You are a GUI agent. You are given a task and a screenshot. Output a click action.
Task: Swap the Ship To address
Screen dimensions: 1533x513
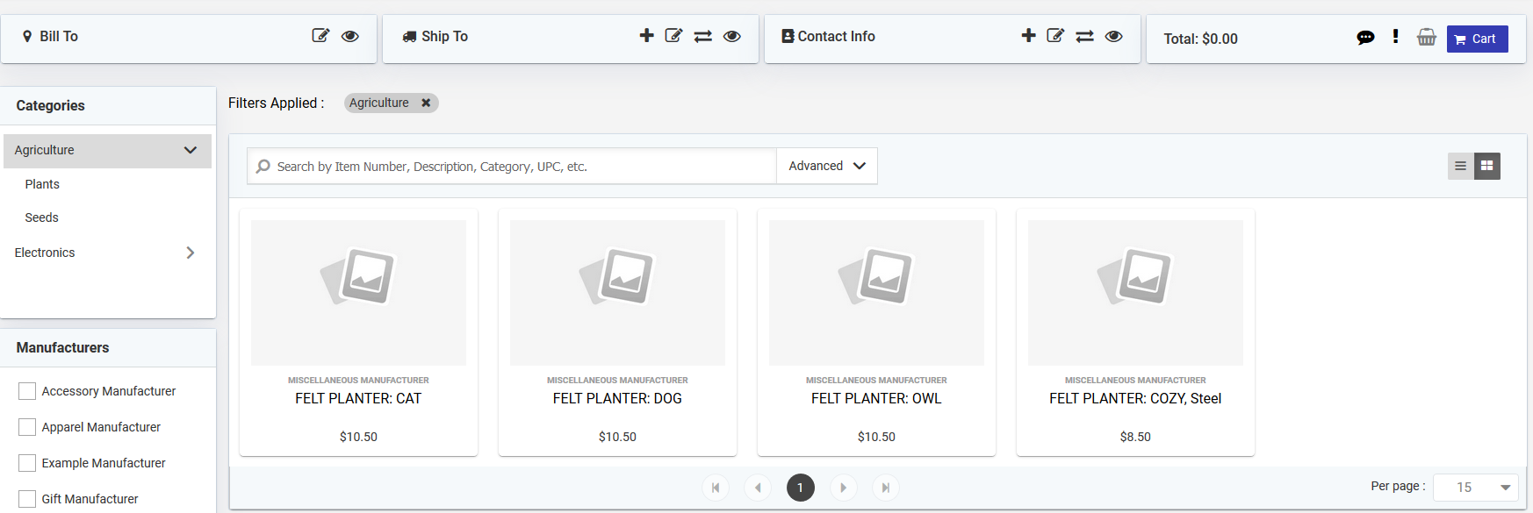tap(702, 36)
